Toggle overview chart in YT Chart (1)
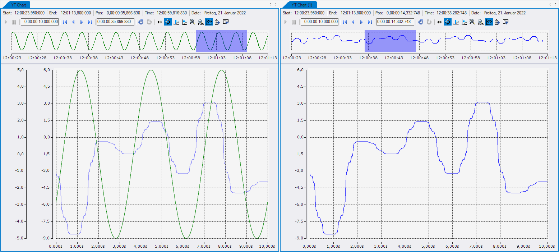 489,22
